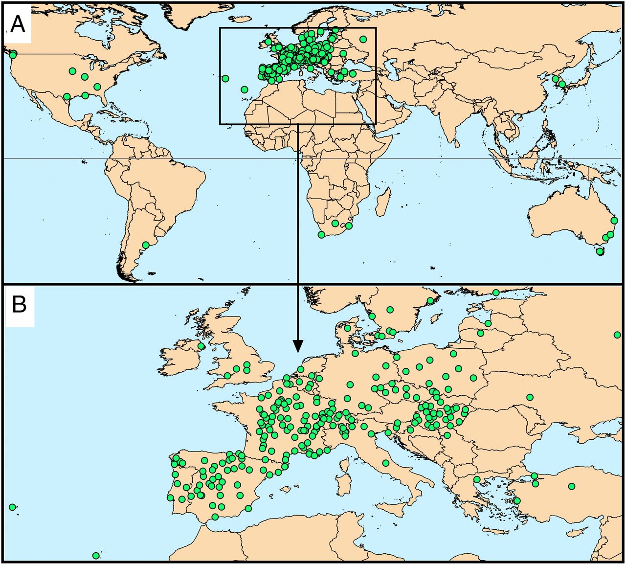Select the easternmost green dot in Russia, panel A

pos(363,39)
